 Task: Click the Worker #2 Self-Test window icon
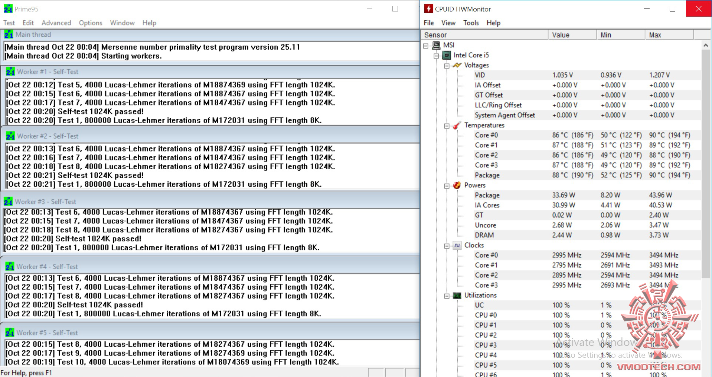click(10, 136)
